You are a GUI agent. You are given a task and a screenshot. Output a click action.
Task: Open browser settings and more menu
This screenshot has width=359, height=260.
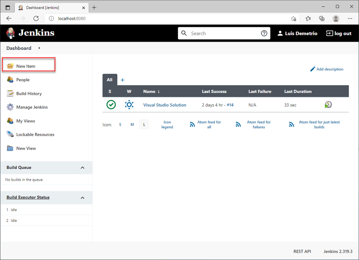[350, 19]
